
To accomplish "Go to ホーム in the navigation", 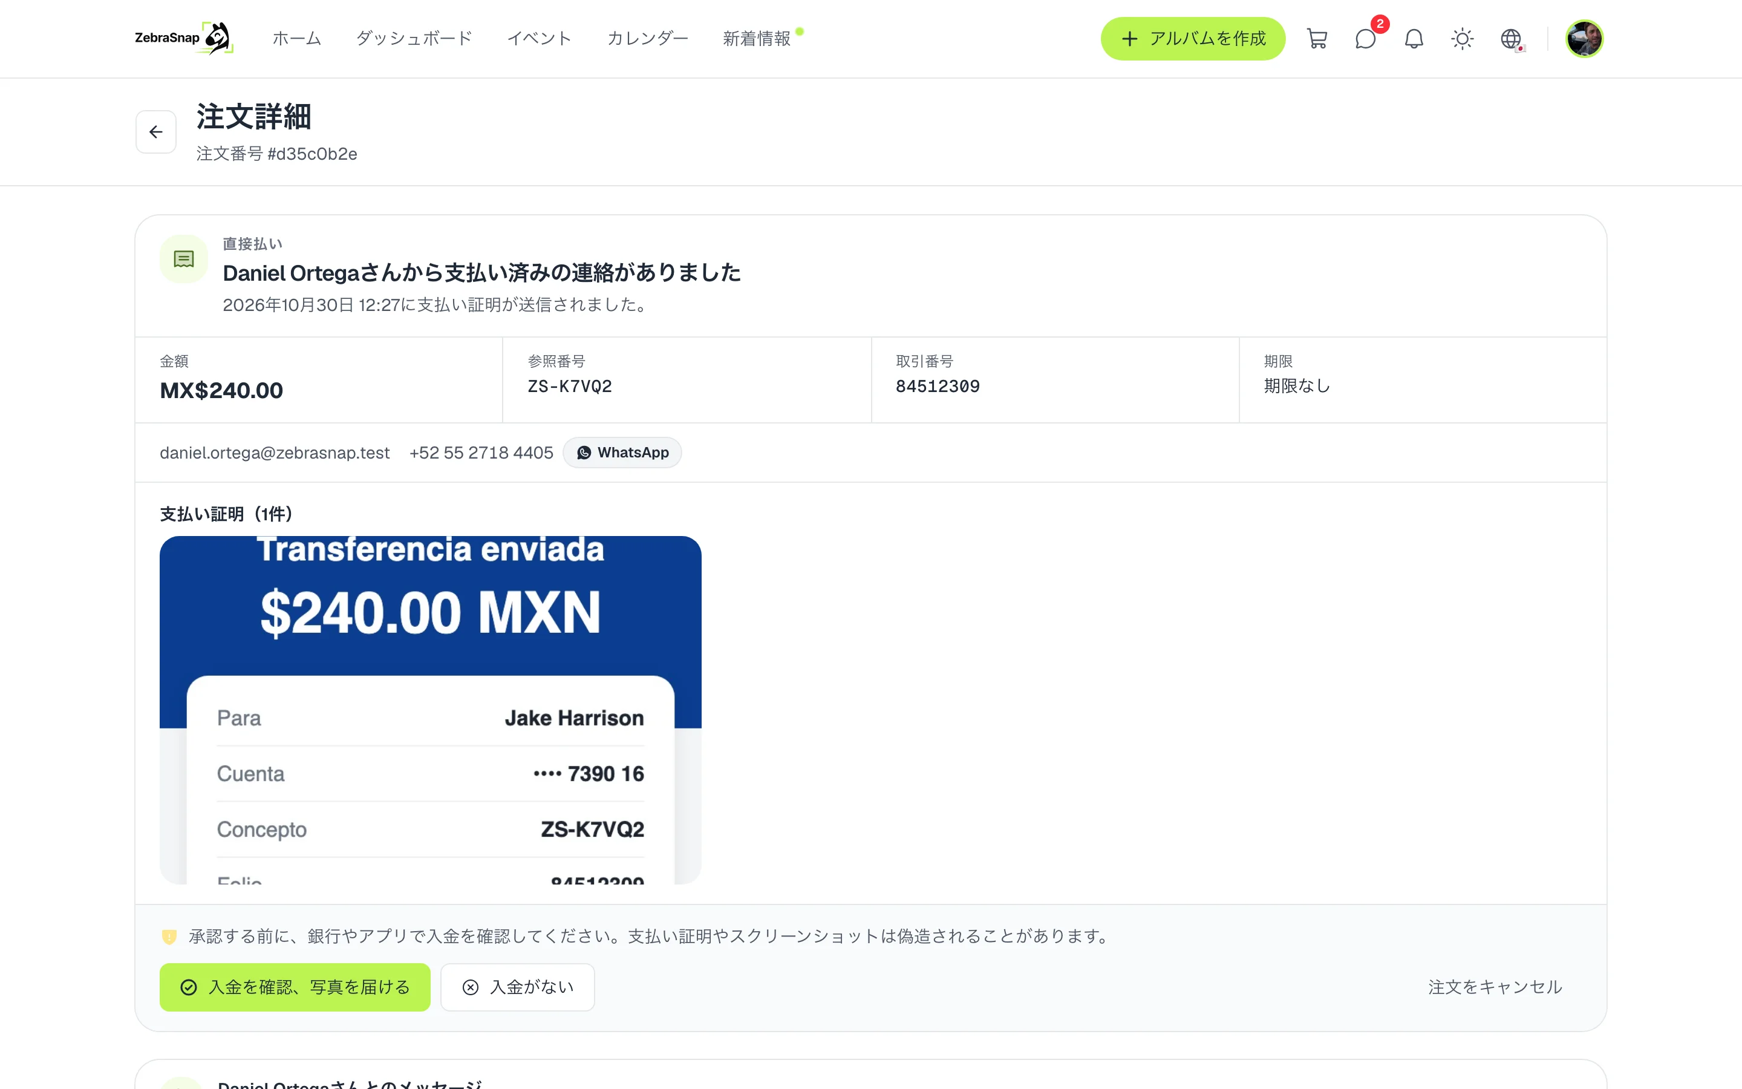I will pos(296,39).
